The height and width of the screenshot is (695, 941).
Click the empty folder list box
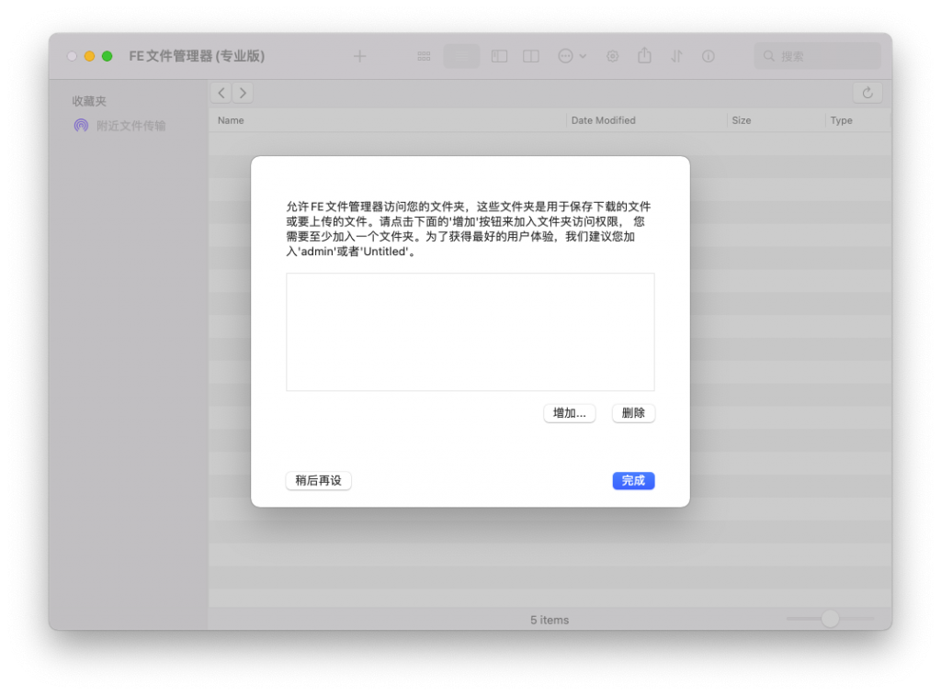coord(470,332)
